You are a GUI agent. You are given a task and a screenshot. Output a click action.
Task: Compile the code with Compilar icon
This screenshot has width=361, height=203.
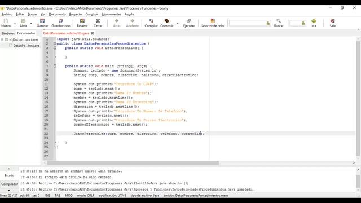pyautogui.click(x=151, y=21)
